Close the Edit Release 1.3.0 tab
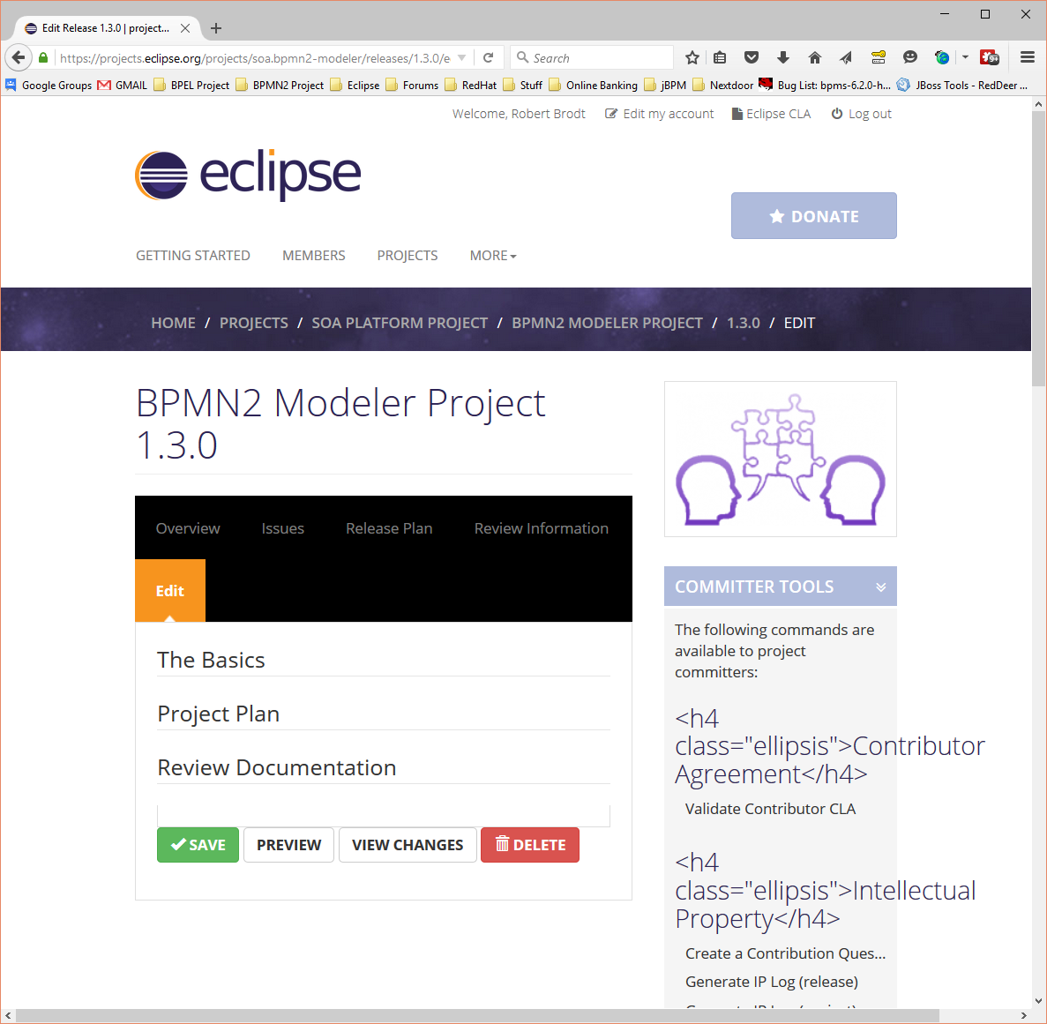The image size is (1047, 1024). (185, 28)
